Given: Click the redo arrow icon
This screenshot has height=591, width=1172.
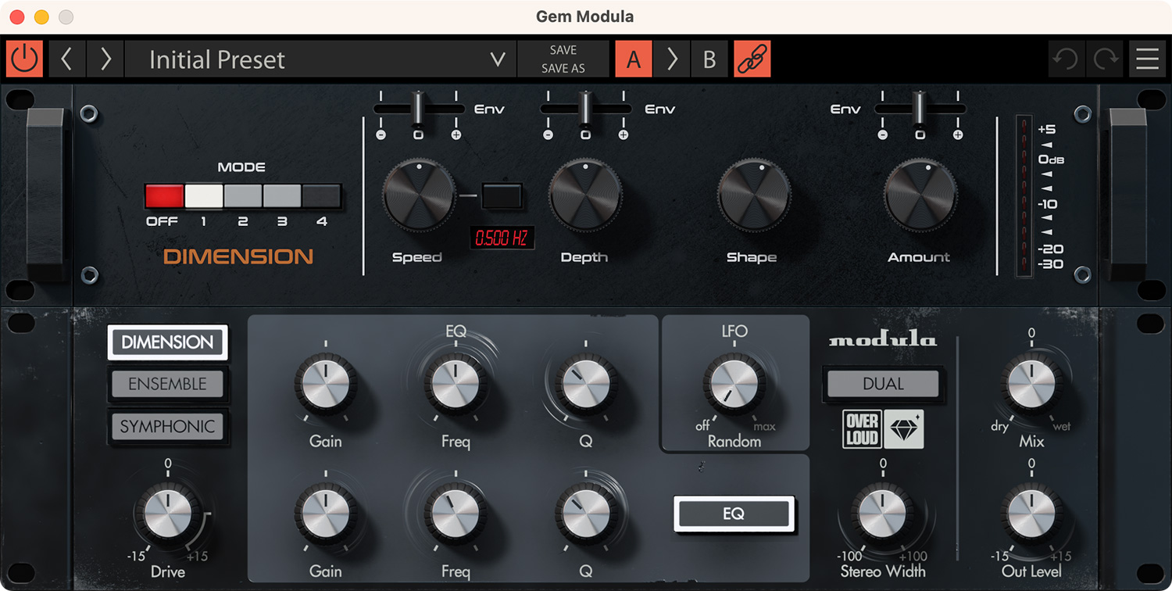Looking at the screenshot, I should point(1106,59).
